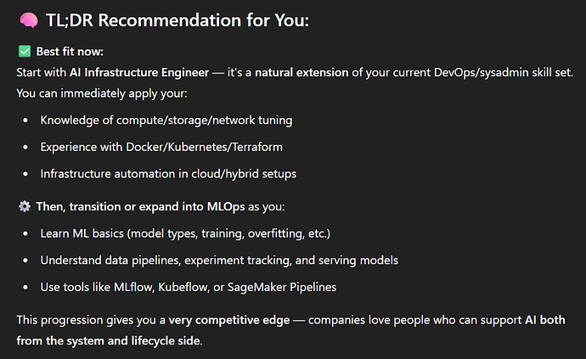The width and height of the screenshot is (586, 359).
Task: Click bold text 'very competitive edge'
Action: click(229, 320)
